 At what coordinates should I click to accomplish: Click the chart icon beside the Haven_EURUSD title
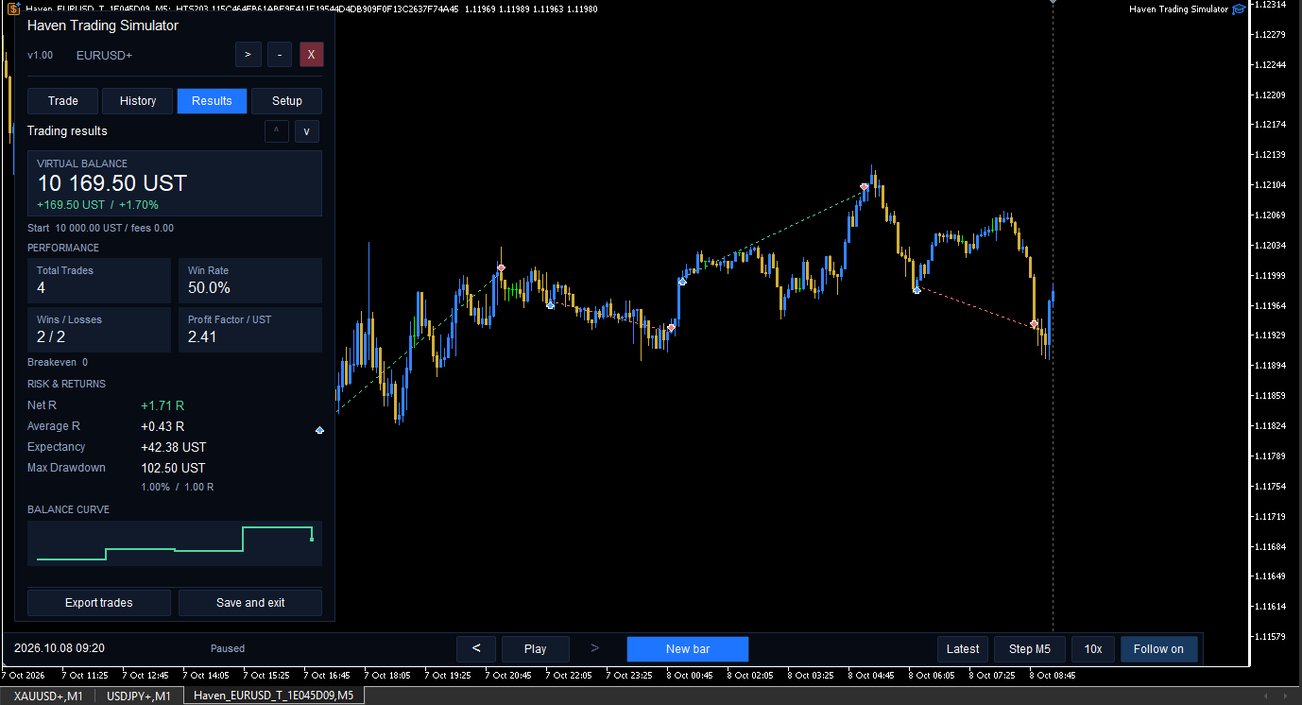tap(13, 9)
